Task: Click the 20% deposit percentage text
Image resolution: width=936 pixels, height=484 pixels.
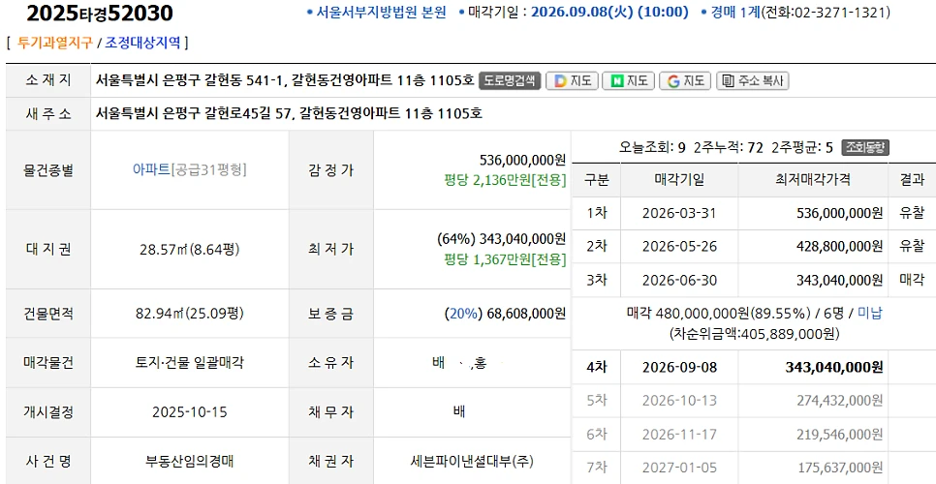Action: [463, 314]
